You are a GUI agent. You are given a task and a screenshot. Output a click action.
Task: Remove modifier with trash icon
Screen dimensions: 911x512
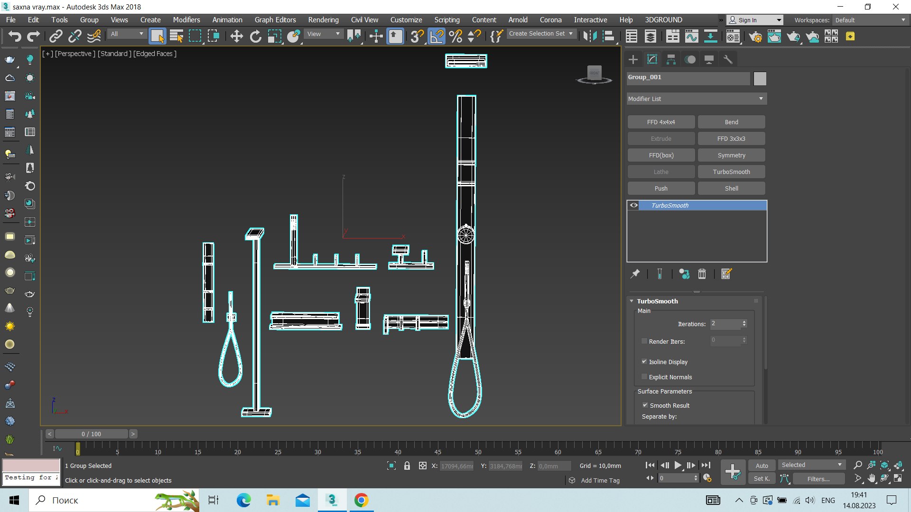tap(702, 274)
